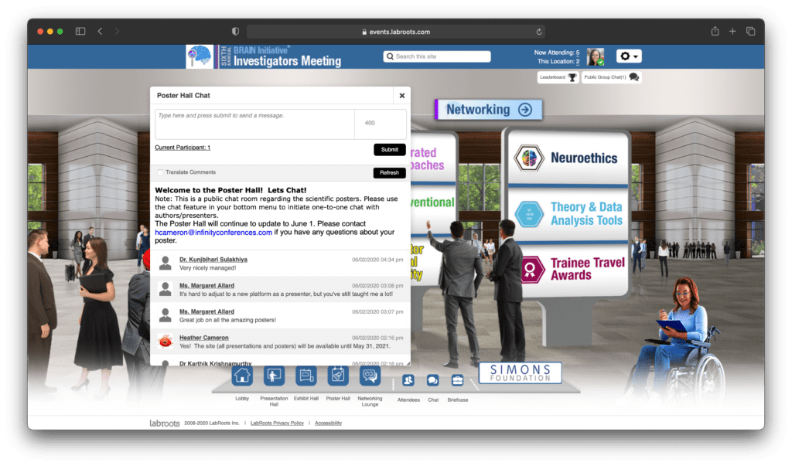Click hcameron@infinityconferences.com email link
This screenshot has height=466, width=792.
coord(213,233)
